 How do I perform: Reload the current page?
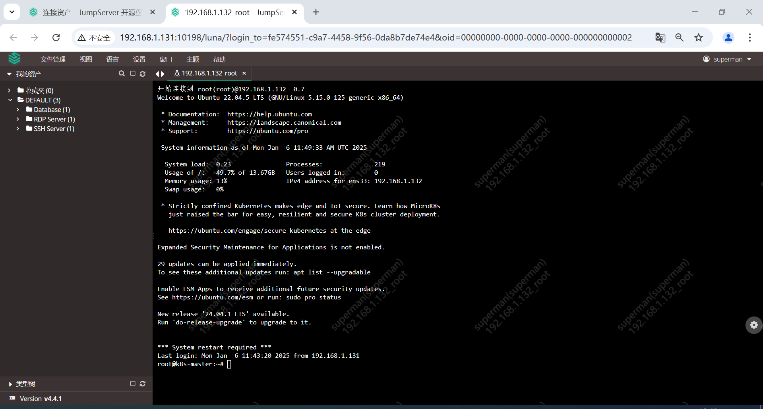(x=56, y=38)
